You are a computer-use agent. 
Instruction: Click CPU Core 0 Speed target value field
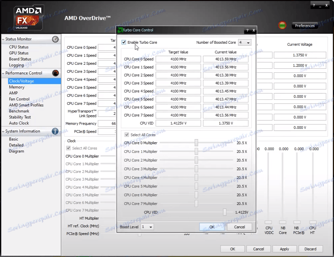click(178, 59)
